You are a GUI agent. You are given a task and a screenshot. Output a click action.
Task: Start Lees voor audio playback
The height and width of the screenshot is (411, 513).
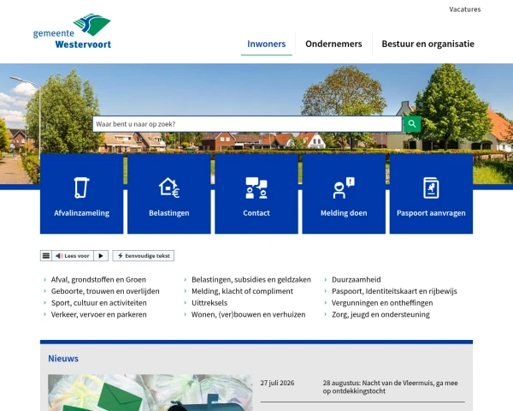point(101,256)
